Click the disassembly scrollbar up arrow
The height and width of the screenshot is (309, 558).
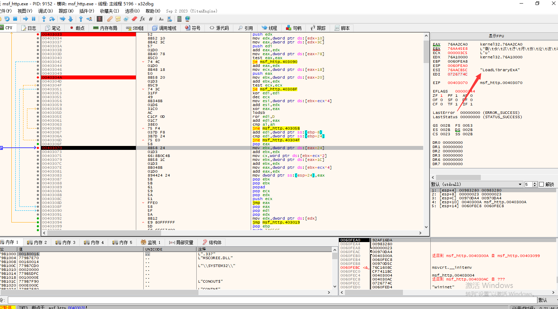click(x=426, y=36)
